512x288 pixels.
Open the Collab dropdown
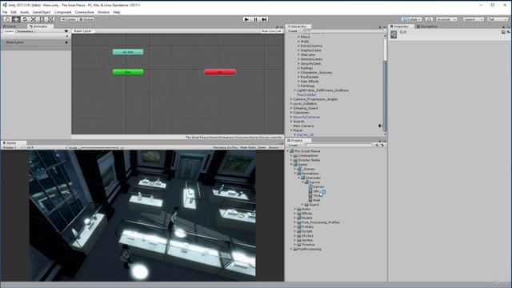[x=411, y=19]
